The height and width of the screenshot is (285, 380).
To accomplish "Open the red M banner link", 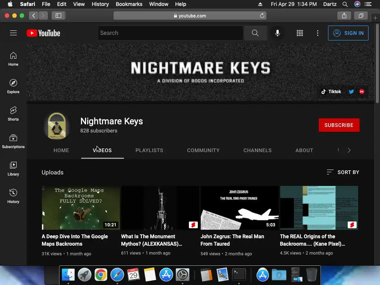I will pos(362,92).
